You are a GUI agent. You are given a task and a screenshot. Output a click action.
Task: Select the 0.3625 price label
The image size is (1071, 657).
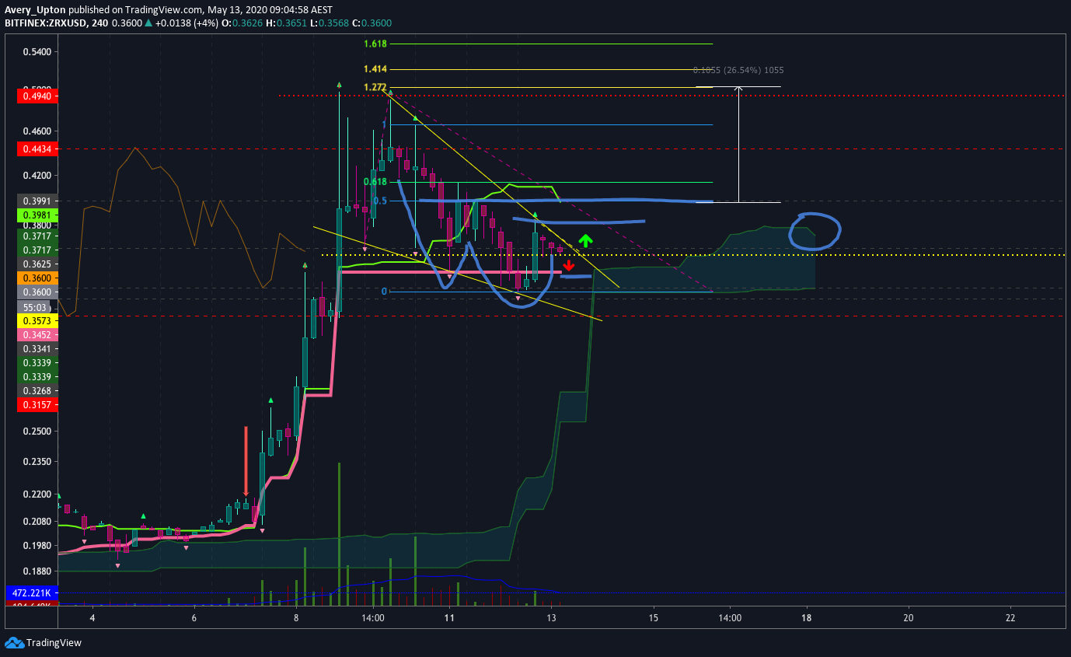coord(37,264)
